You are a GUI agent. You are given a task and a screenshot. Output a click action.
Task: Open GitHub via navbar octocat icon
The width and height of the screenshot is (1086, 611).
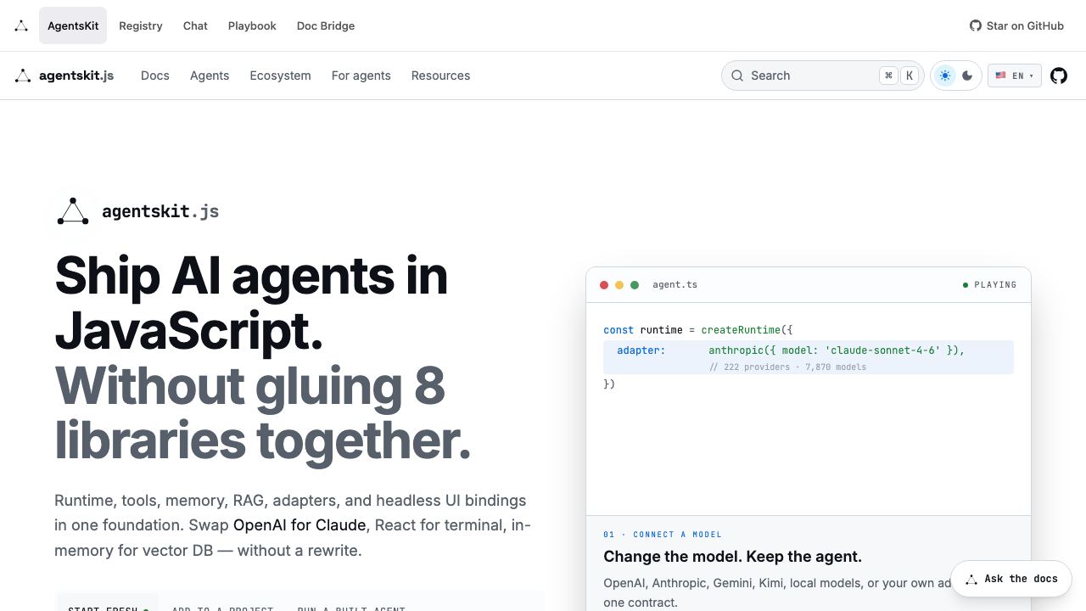point(1059,76)
